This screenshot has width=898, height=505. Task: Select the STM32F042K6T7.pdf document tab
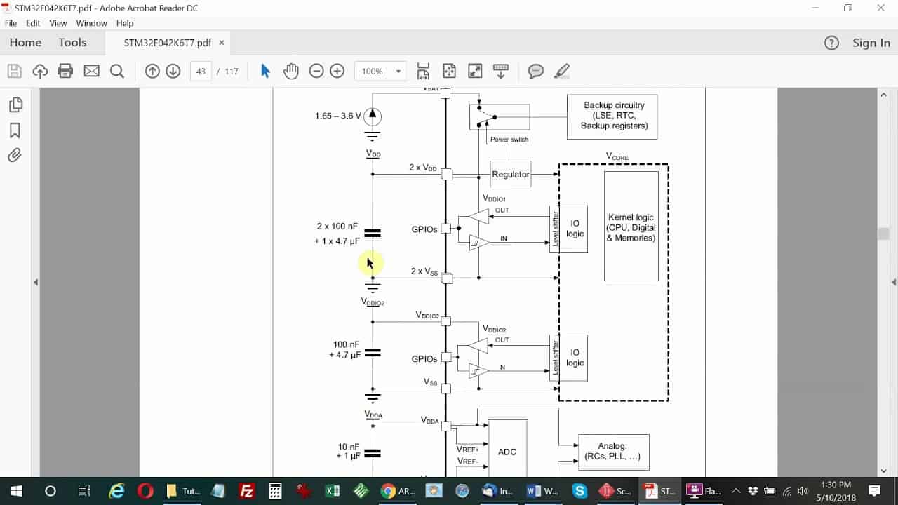click(168, 43)
